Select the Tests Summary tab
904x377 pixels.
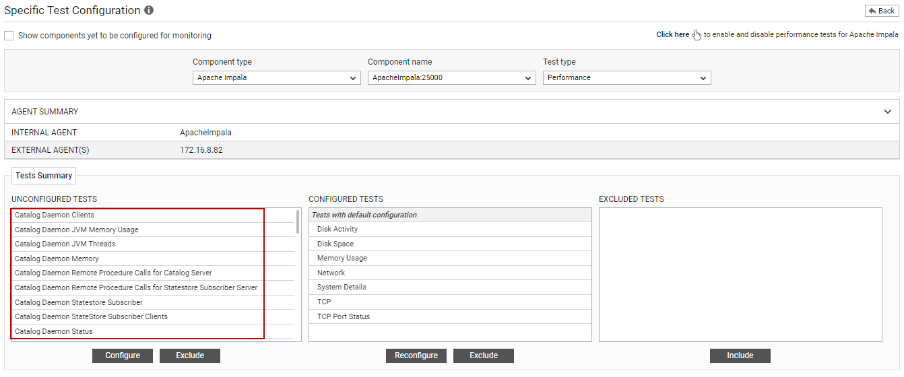tap(44, 176)
